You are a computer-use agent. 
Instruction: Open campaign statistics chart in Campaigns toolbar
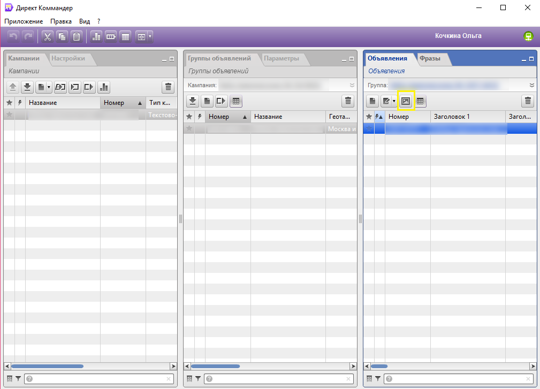[x=104, y=87]
